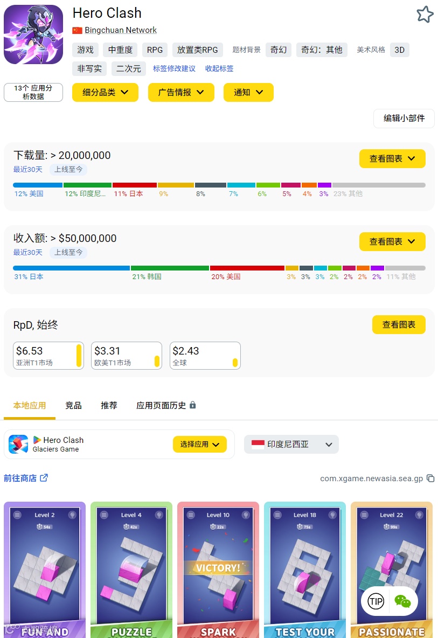The height and width of the screenshot is (638, 438).
Task: Click the 放置类RPG tag
Action: [198, 50]
